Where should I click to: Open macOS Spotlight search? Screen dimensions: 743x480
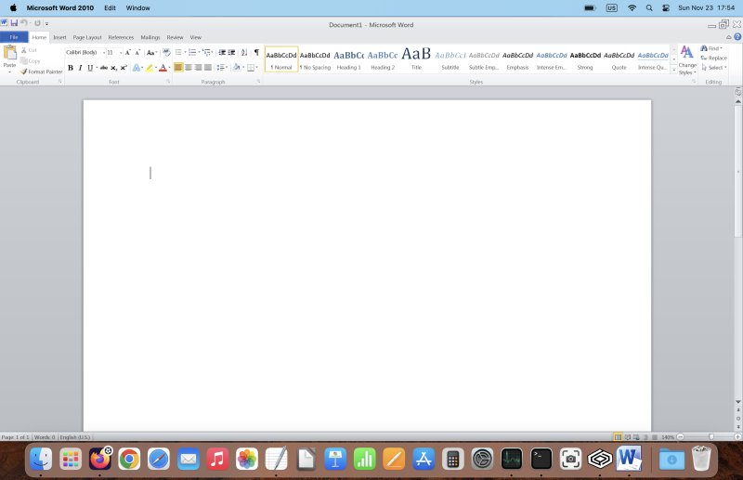pyautogui.click(x=649, y=8)
